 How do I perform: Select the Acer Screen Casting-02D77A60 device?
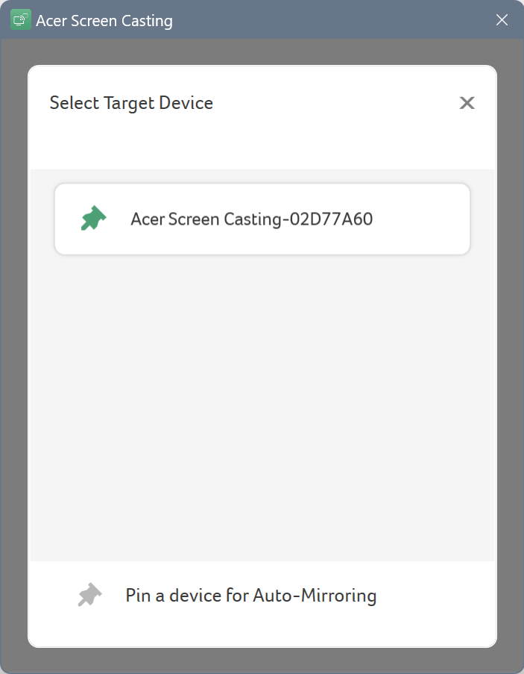tap(262, 219)
